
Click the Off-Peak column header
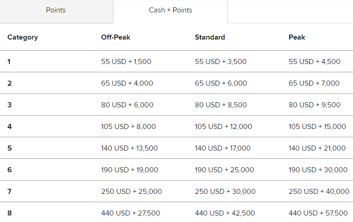point(116,37)
